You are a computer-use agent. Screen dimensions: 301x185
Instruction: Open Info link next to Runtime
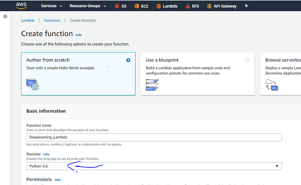click(x=46, y=154)
